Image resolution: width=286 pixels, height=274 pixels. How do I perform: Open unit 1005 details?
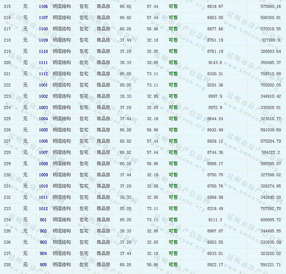pos(43,130)
